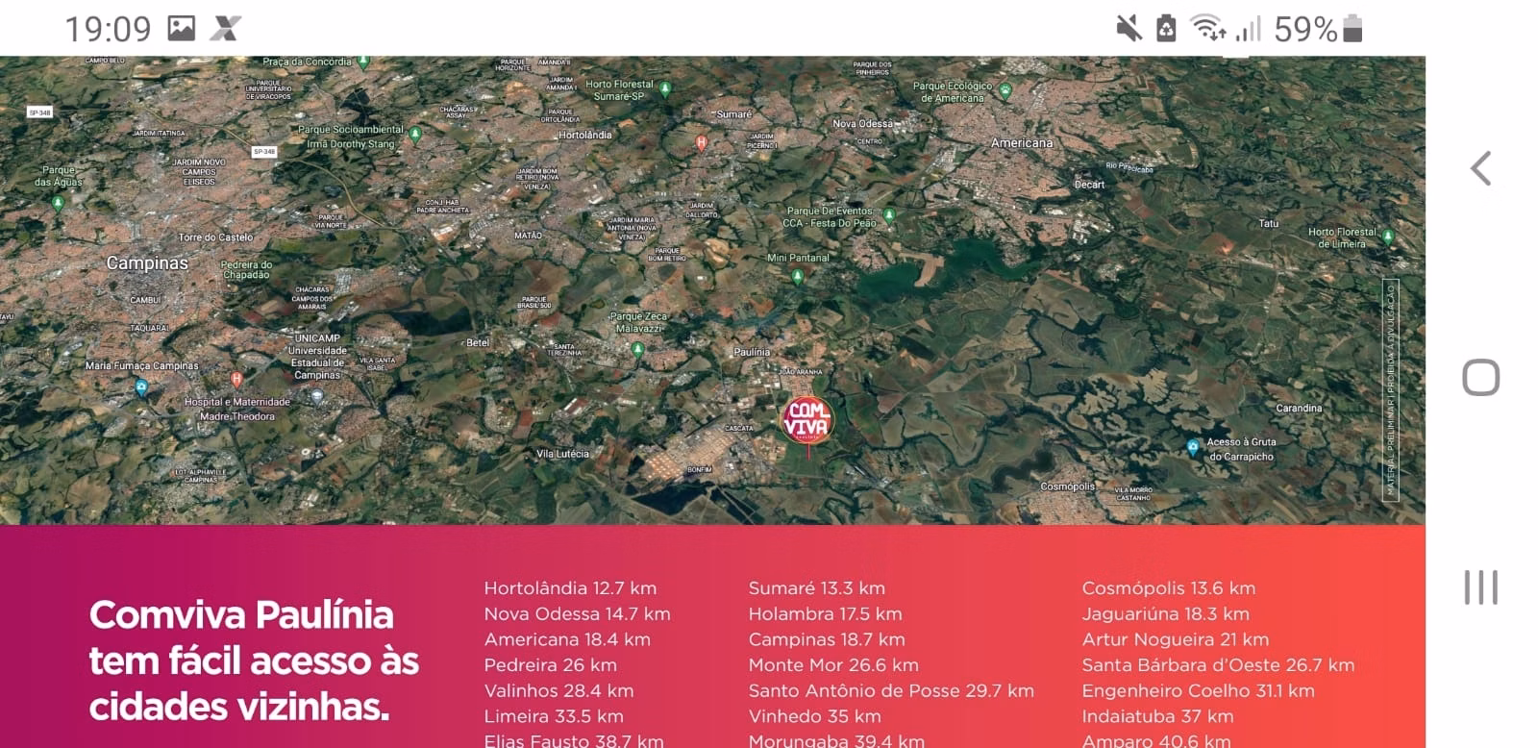This screenshot has width=1538, height=748.
Task: Tap the X app notification icon
Action: tap(224, 29)
